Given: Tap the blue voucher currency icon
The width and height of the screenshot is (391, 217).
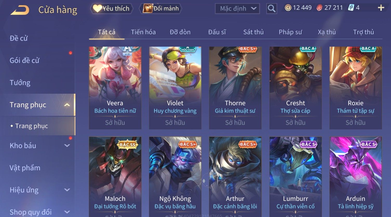Looking at the screenshot, I should point(351,8).
